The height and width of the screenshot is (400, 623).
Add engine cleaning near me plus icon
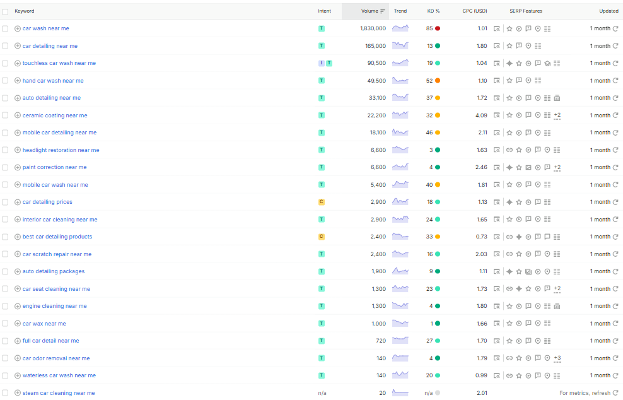(18, 306)
